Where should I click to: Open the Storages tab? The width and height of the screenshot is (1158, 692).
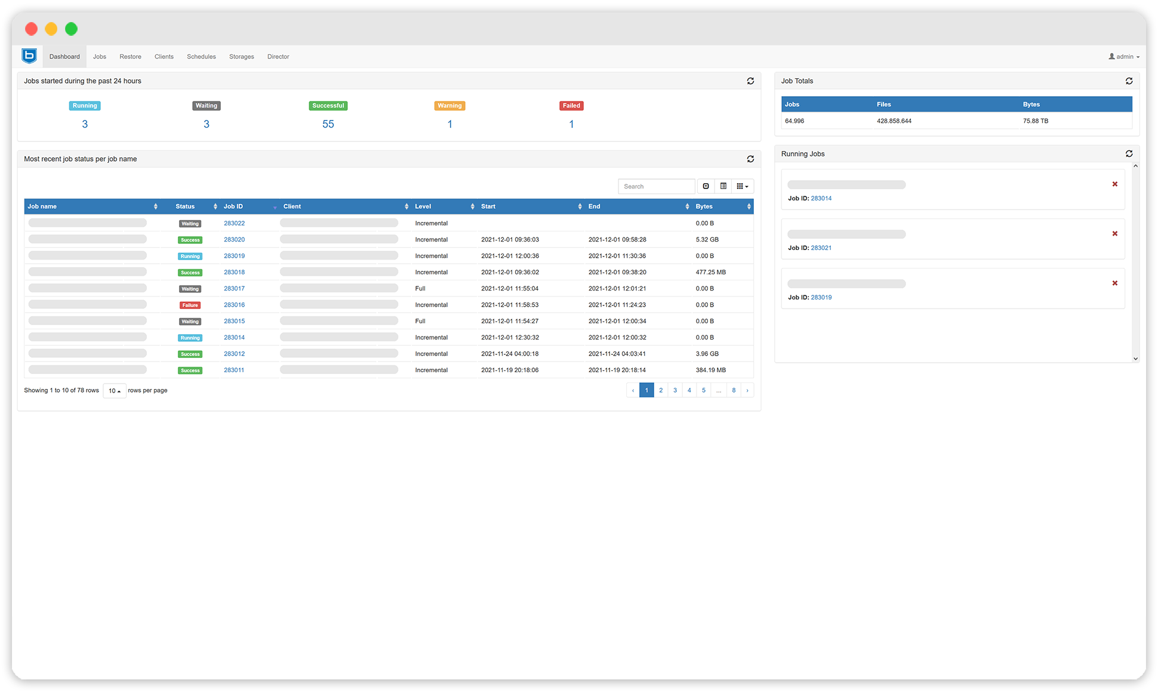coord(241,56)
